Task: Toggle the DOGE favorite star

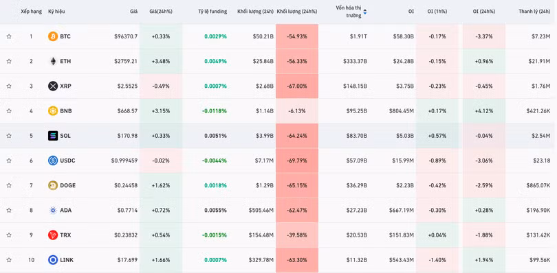Action: pyautogui.click(x=9, y=185)
